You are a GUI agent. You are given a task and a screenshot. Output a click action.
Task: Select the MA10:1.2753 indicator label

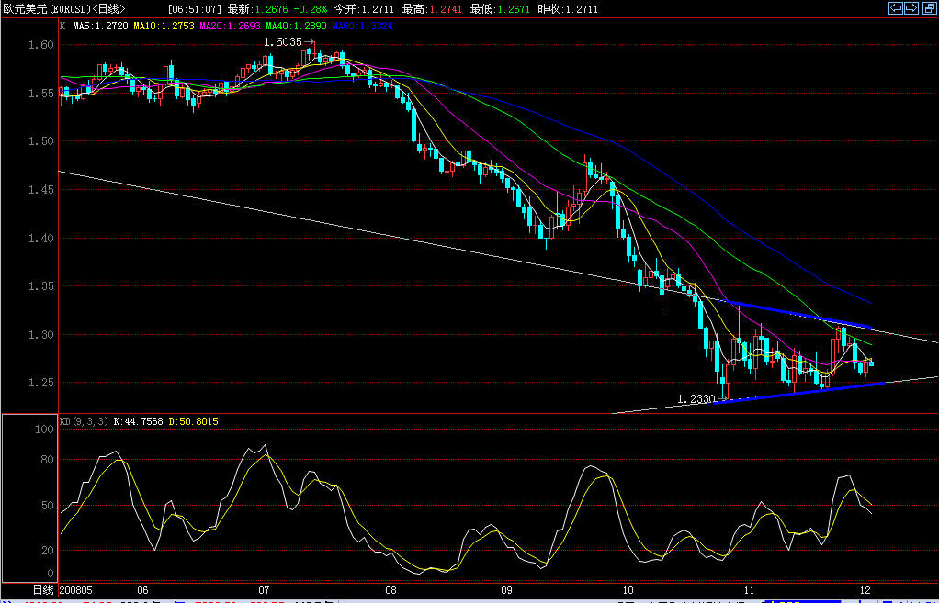coord(164,26)
